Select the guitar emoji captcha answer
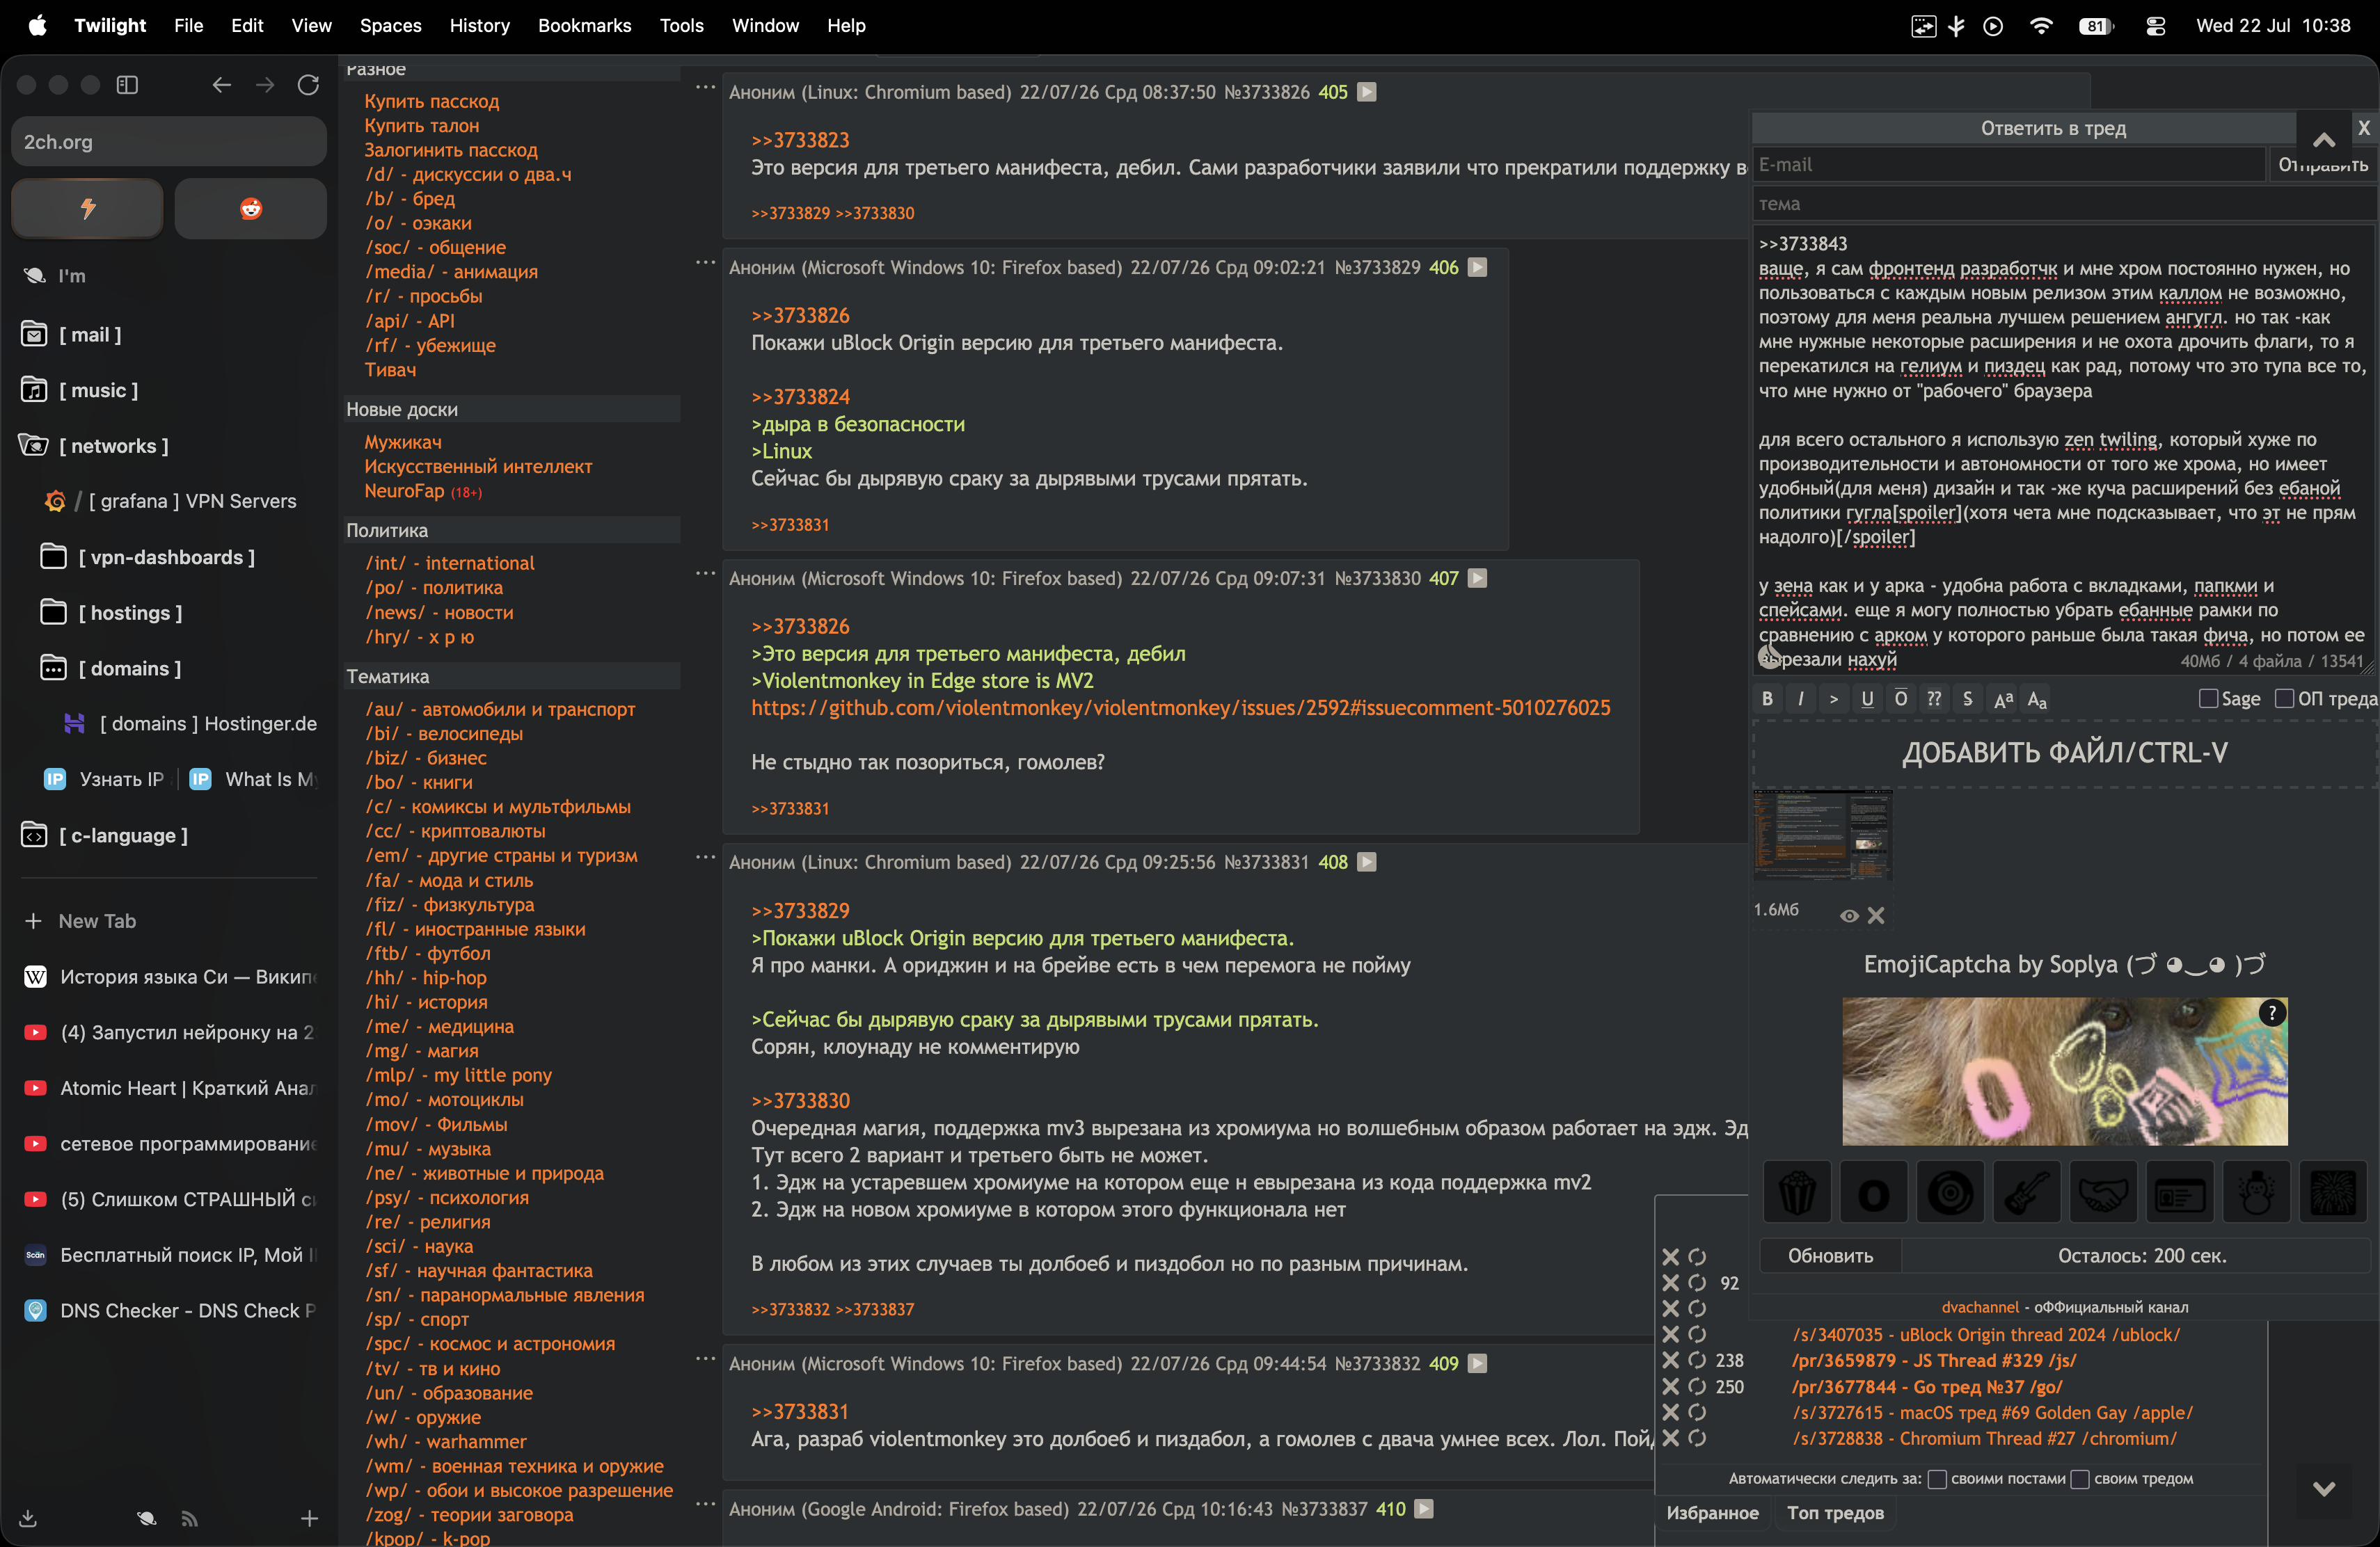This screenshot has width=2380, height=1547. [x=2027, y=1192]
